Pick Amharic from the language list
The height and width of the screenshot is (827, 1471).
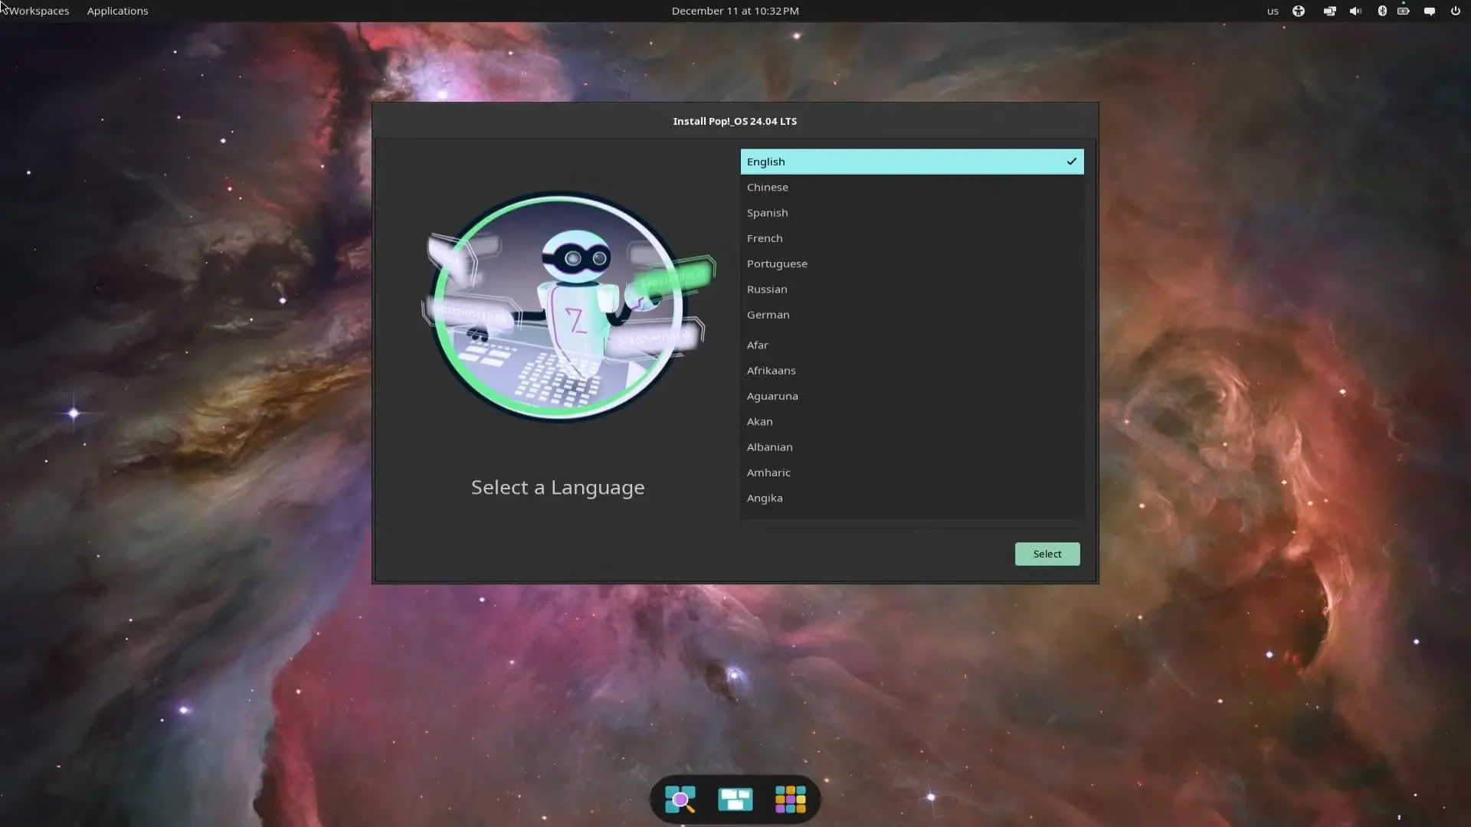[x=912, y=472]
